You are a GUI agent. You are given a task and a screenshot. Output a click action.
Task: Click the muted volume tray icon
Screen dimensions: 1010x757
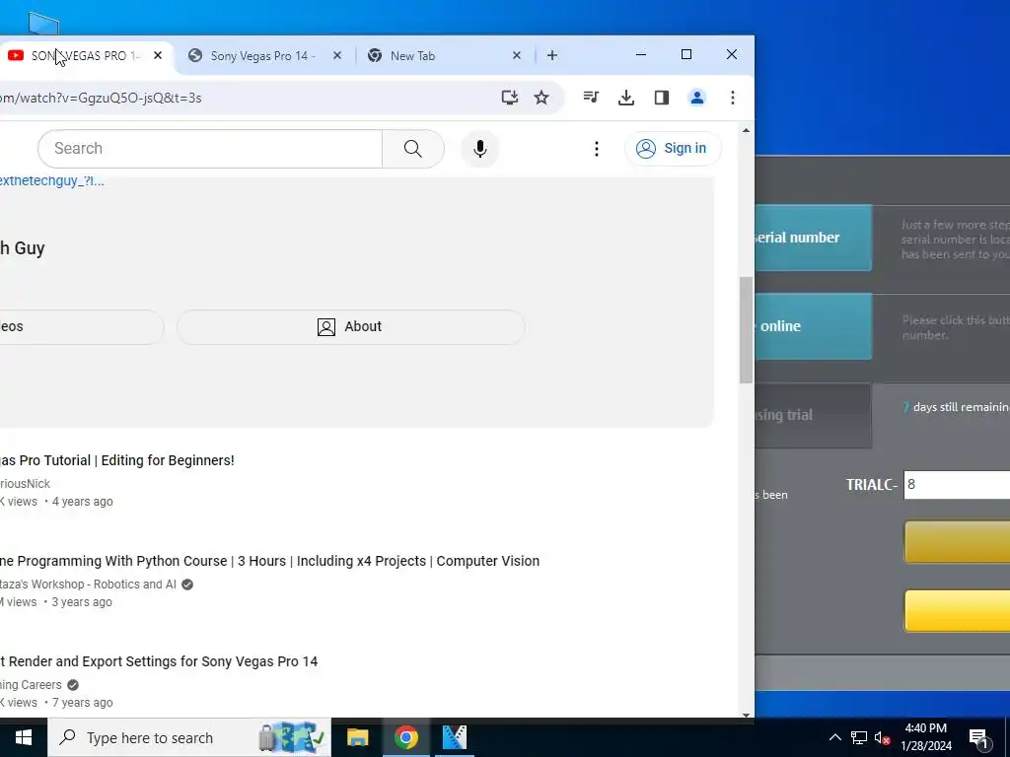pos(883,737)
